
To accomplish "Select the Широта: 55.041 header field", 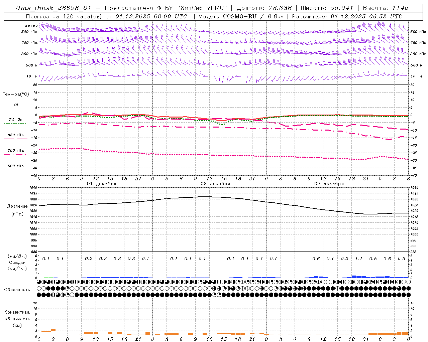I will point(327,8).
